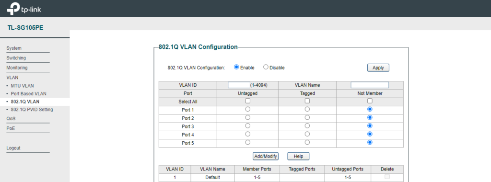Click the Tagged Ports column header
491x182 pixels.
click(x=302, y=169)
